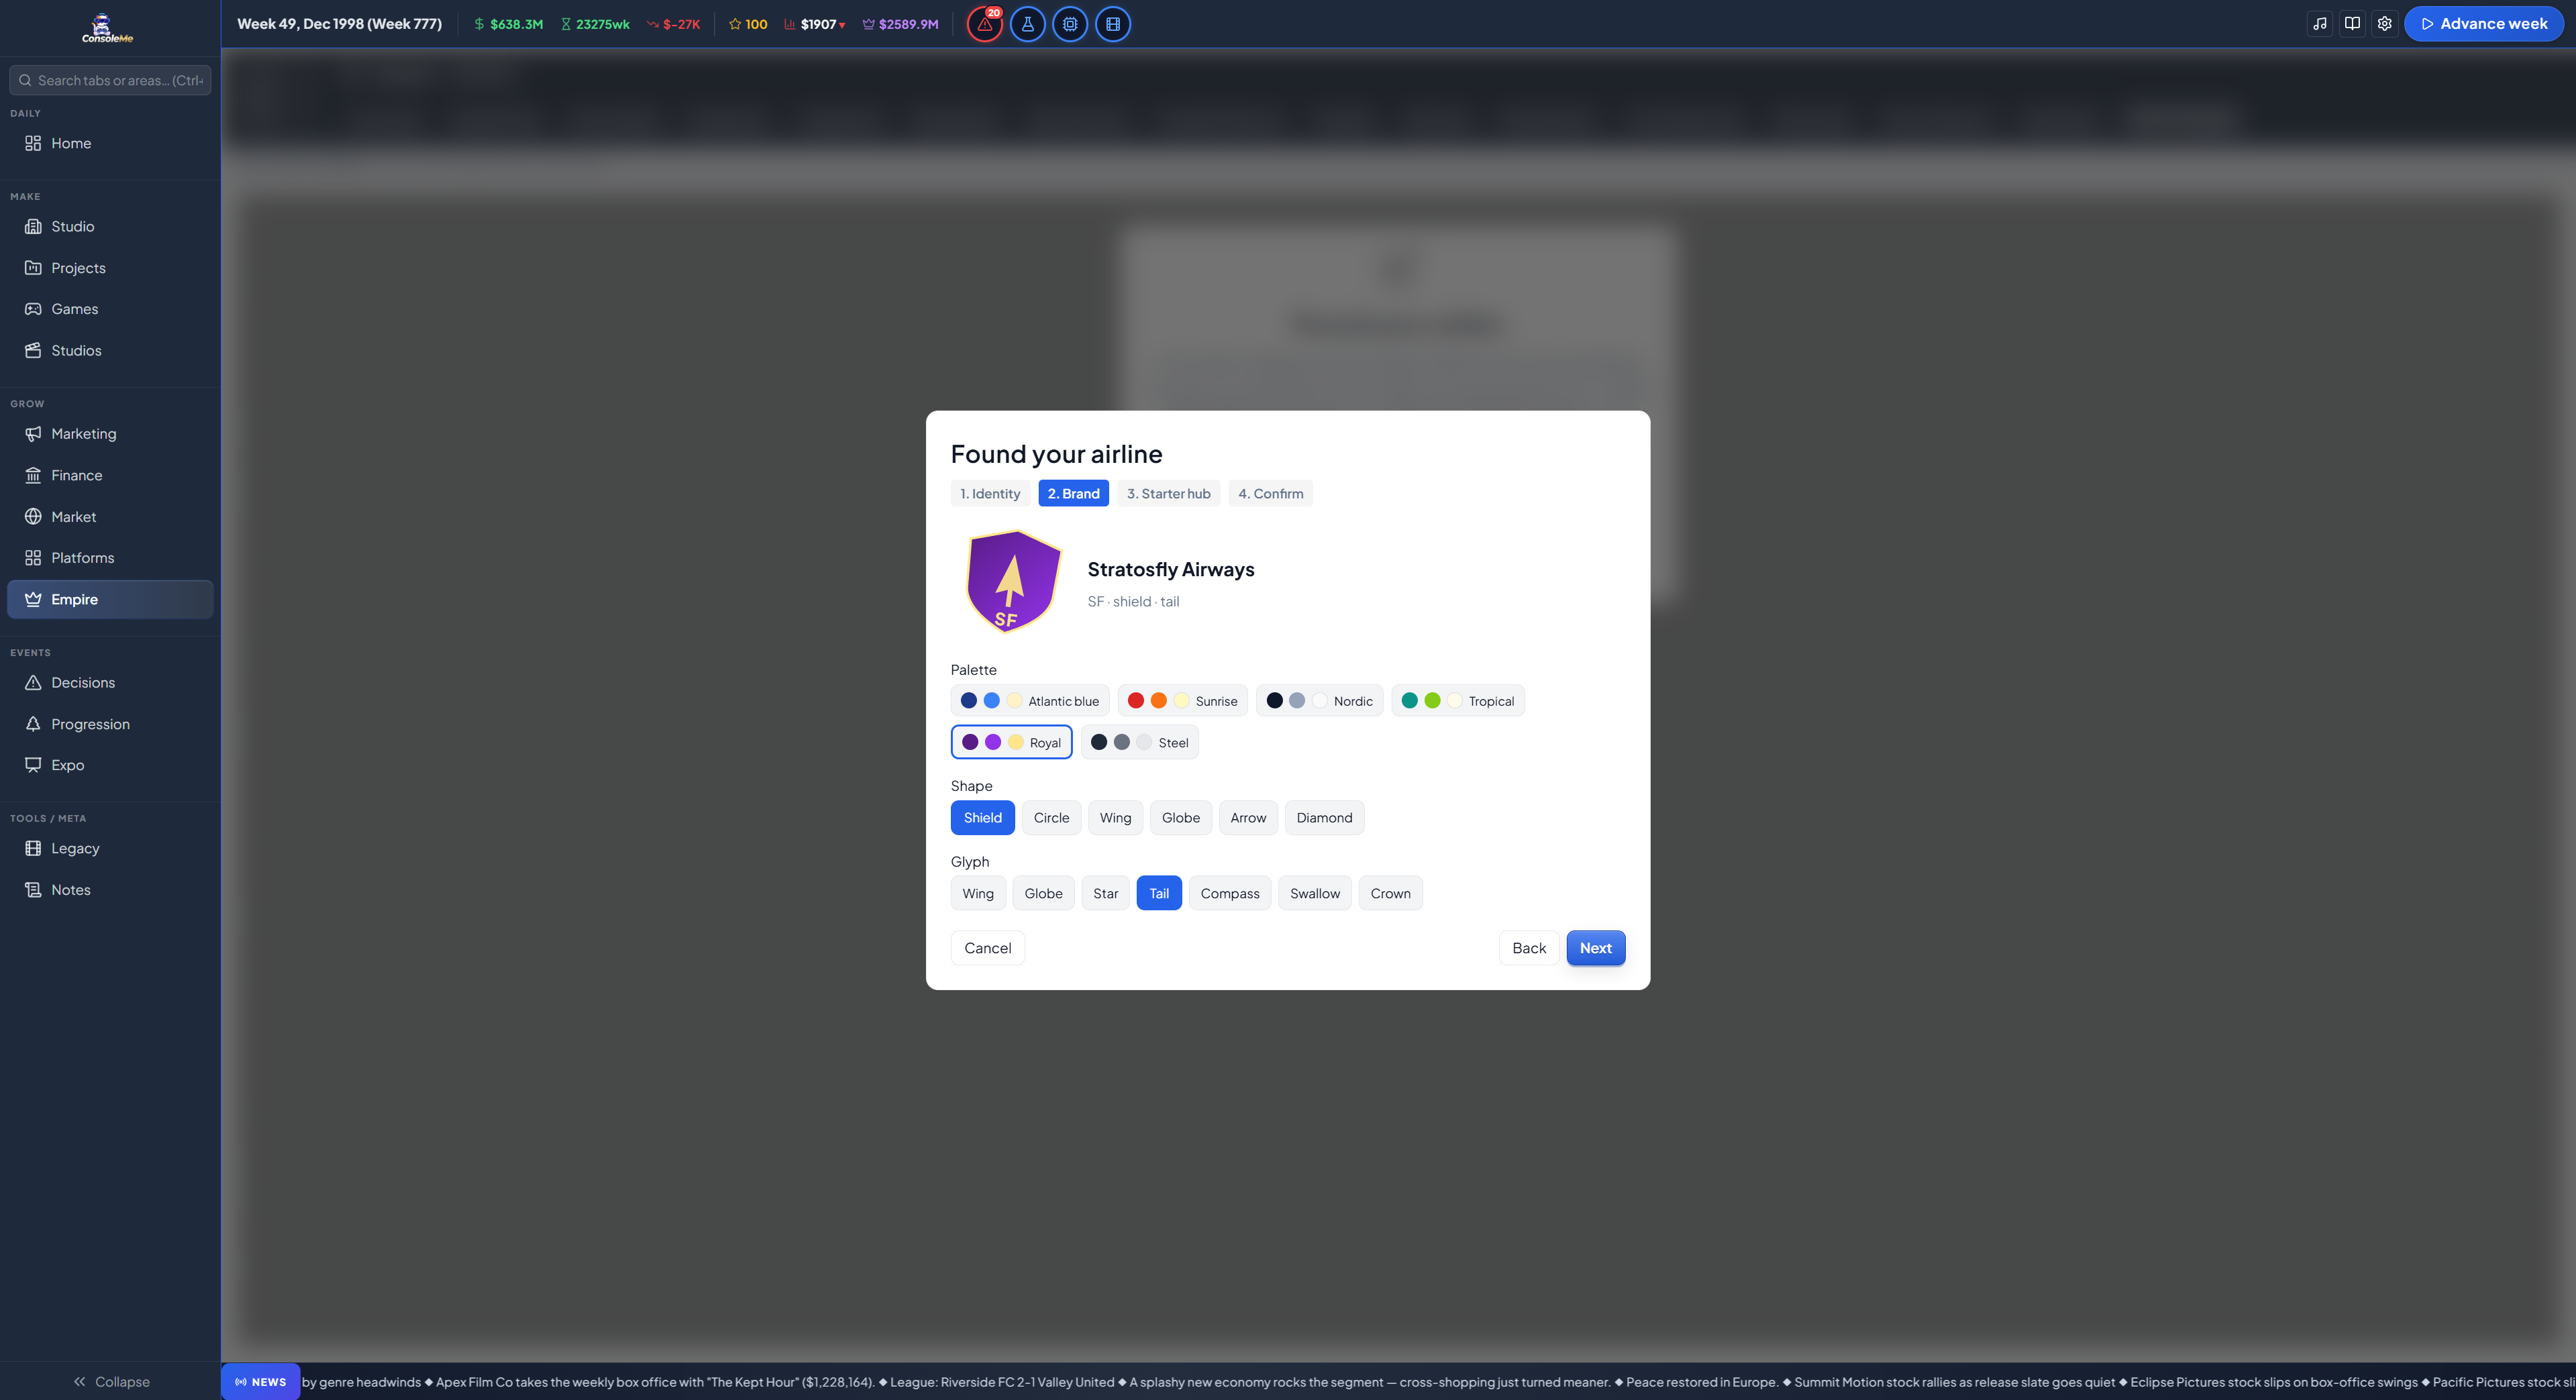The image size is (2576, 1400).
Task: Choose the Swallow glyph
Action: pyautogui.click(x=1315, y=893)
